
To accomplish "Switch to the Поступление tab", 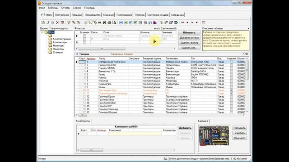I will tap(62, 15).
